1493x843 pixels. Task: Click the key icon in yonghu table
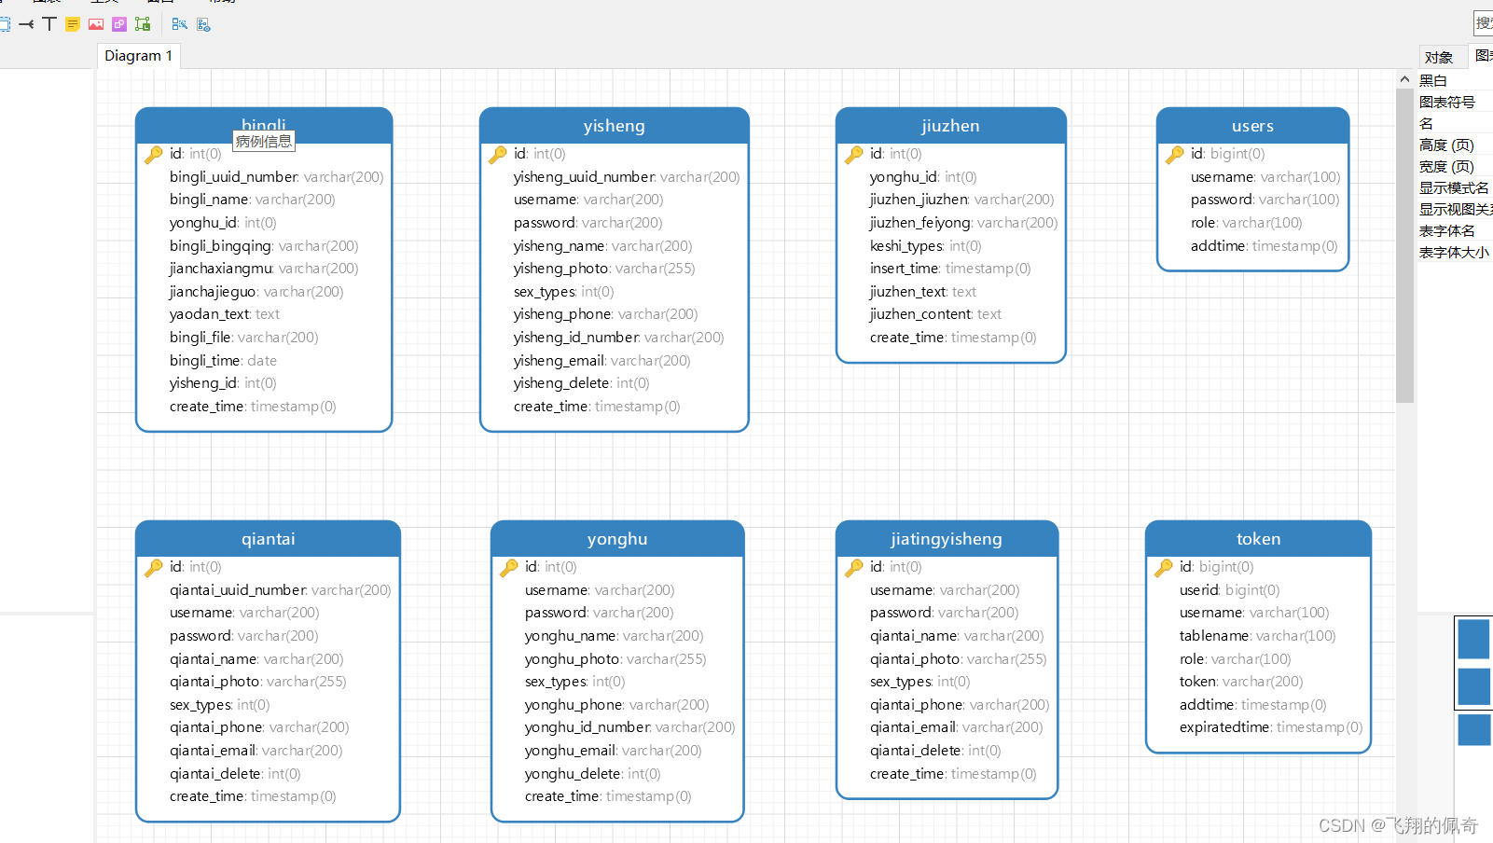[509, 567]
